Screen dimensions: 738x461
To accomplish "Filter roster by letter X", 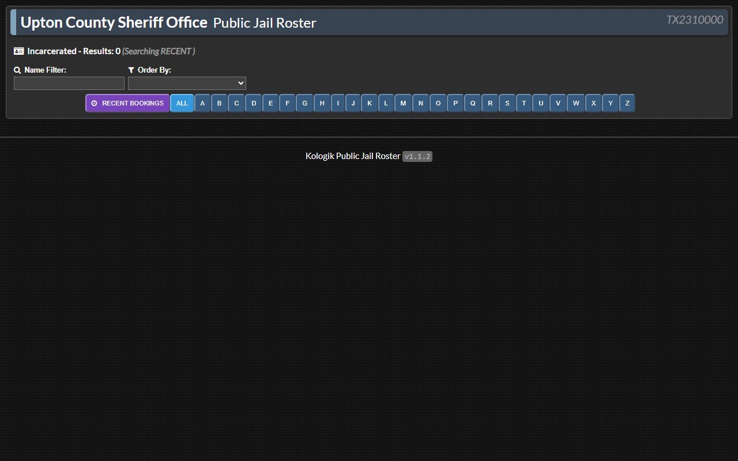I will pos(593,103).
